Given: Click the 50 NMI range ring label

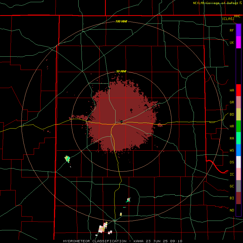Looking at the screenshot, I should click(x=121, y=72).
